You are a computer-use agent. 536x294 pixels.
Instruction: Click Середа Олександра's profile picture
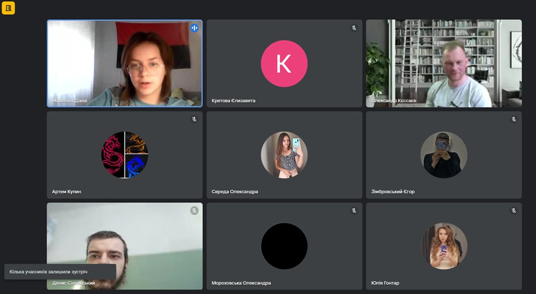pyautogui.click(x=284, y=155)
